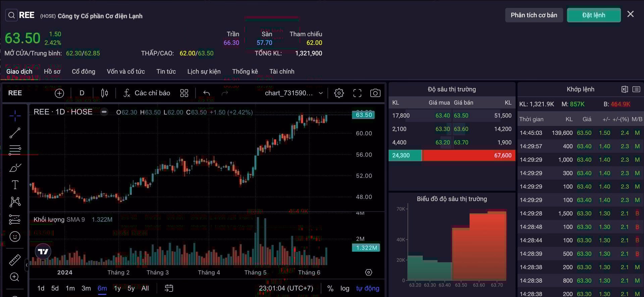
Task: Select the text annotation tool
Action: tap(15, 185)
